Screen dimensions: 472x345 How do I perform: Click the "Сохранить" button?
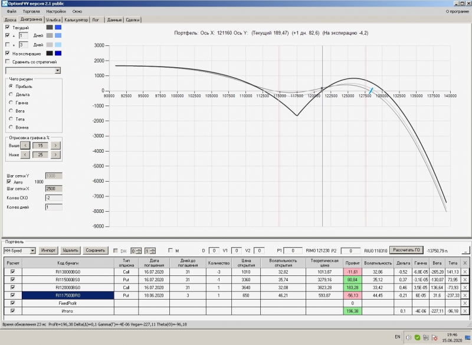(96, 251)
